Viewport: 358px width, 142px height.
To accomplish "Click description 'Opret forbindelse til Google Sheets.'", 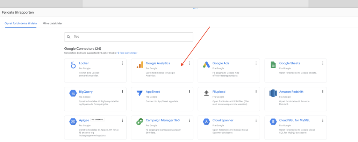I will pyautogui.click(x=298, y=73).
